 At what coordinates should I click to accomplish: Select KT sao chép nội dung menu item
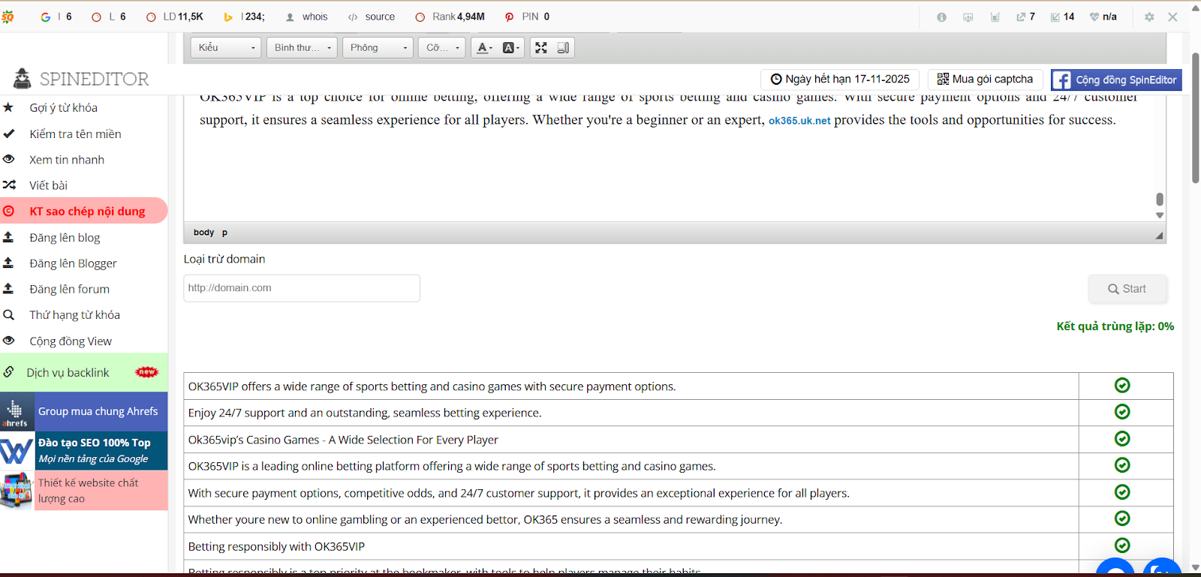[x=83, y=211]
